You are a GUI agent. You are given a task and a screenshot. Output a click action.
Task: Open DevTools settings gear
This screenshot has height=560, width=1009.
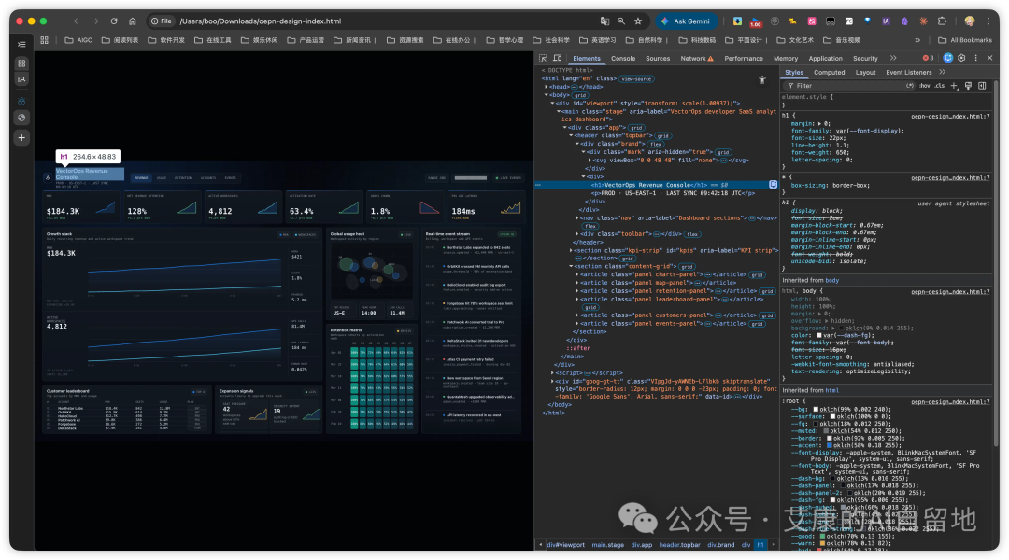tap(961, 58)
